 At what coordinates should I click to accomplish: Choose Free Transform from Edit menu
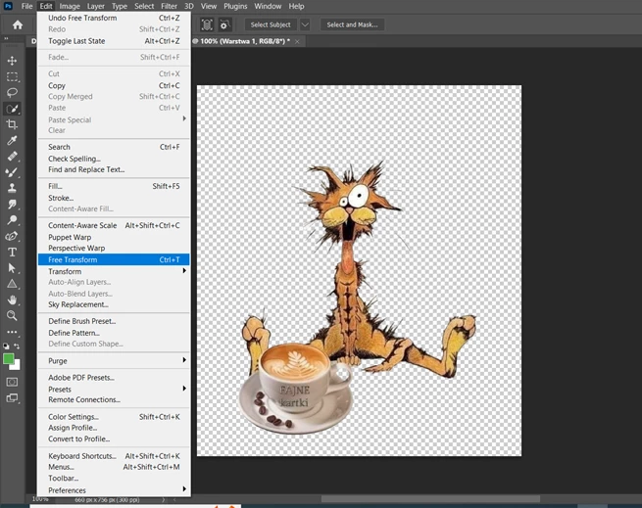pos(114,259)
